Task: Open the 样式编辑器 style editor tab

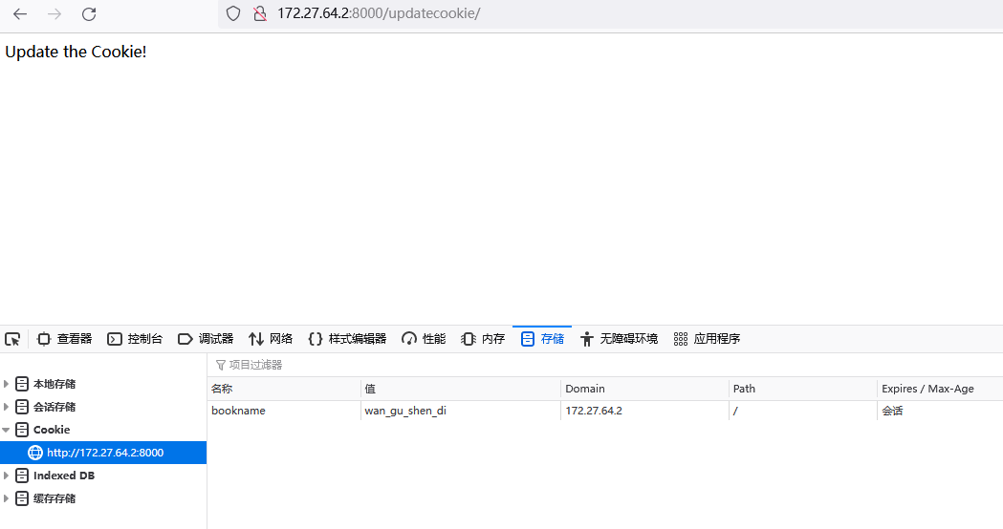Action: (x=347, y=339)
